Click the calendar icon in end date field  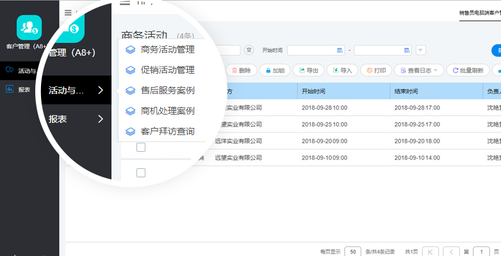(x=407, y=50)
